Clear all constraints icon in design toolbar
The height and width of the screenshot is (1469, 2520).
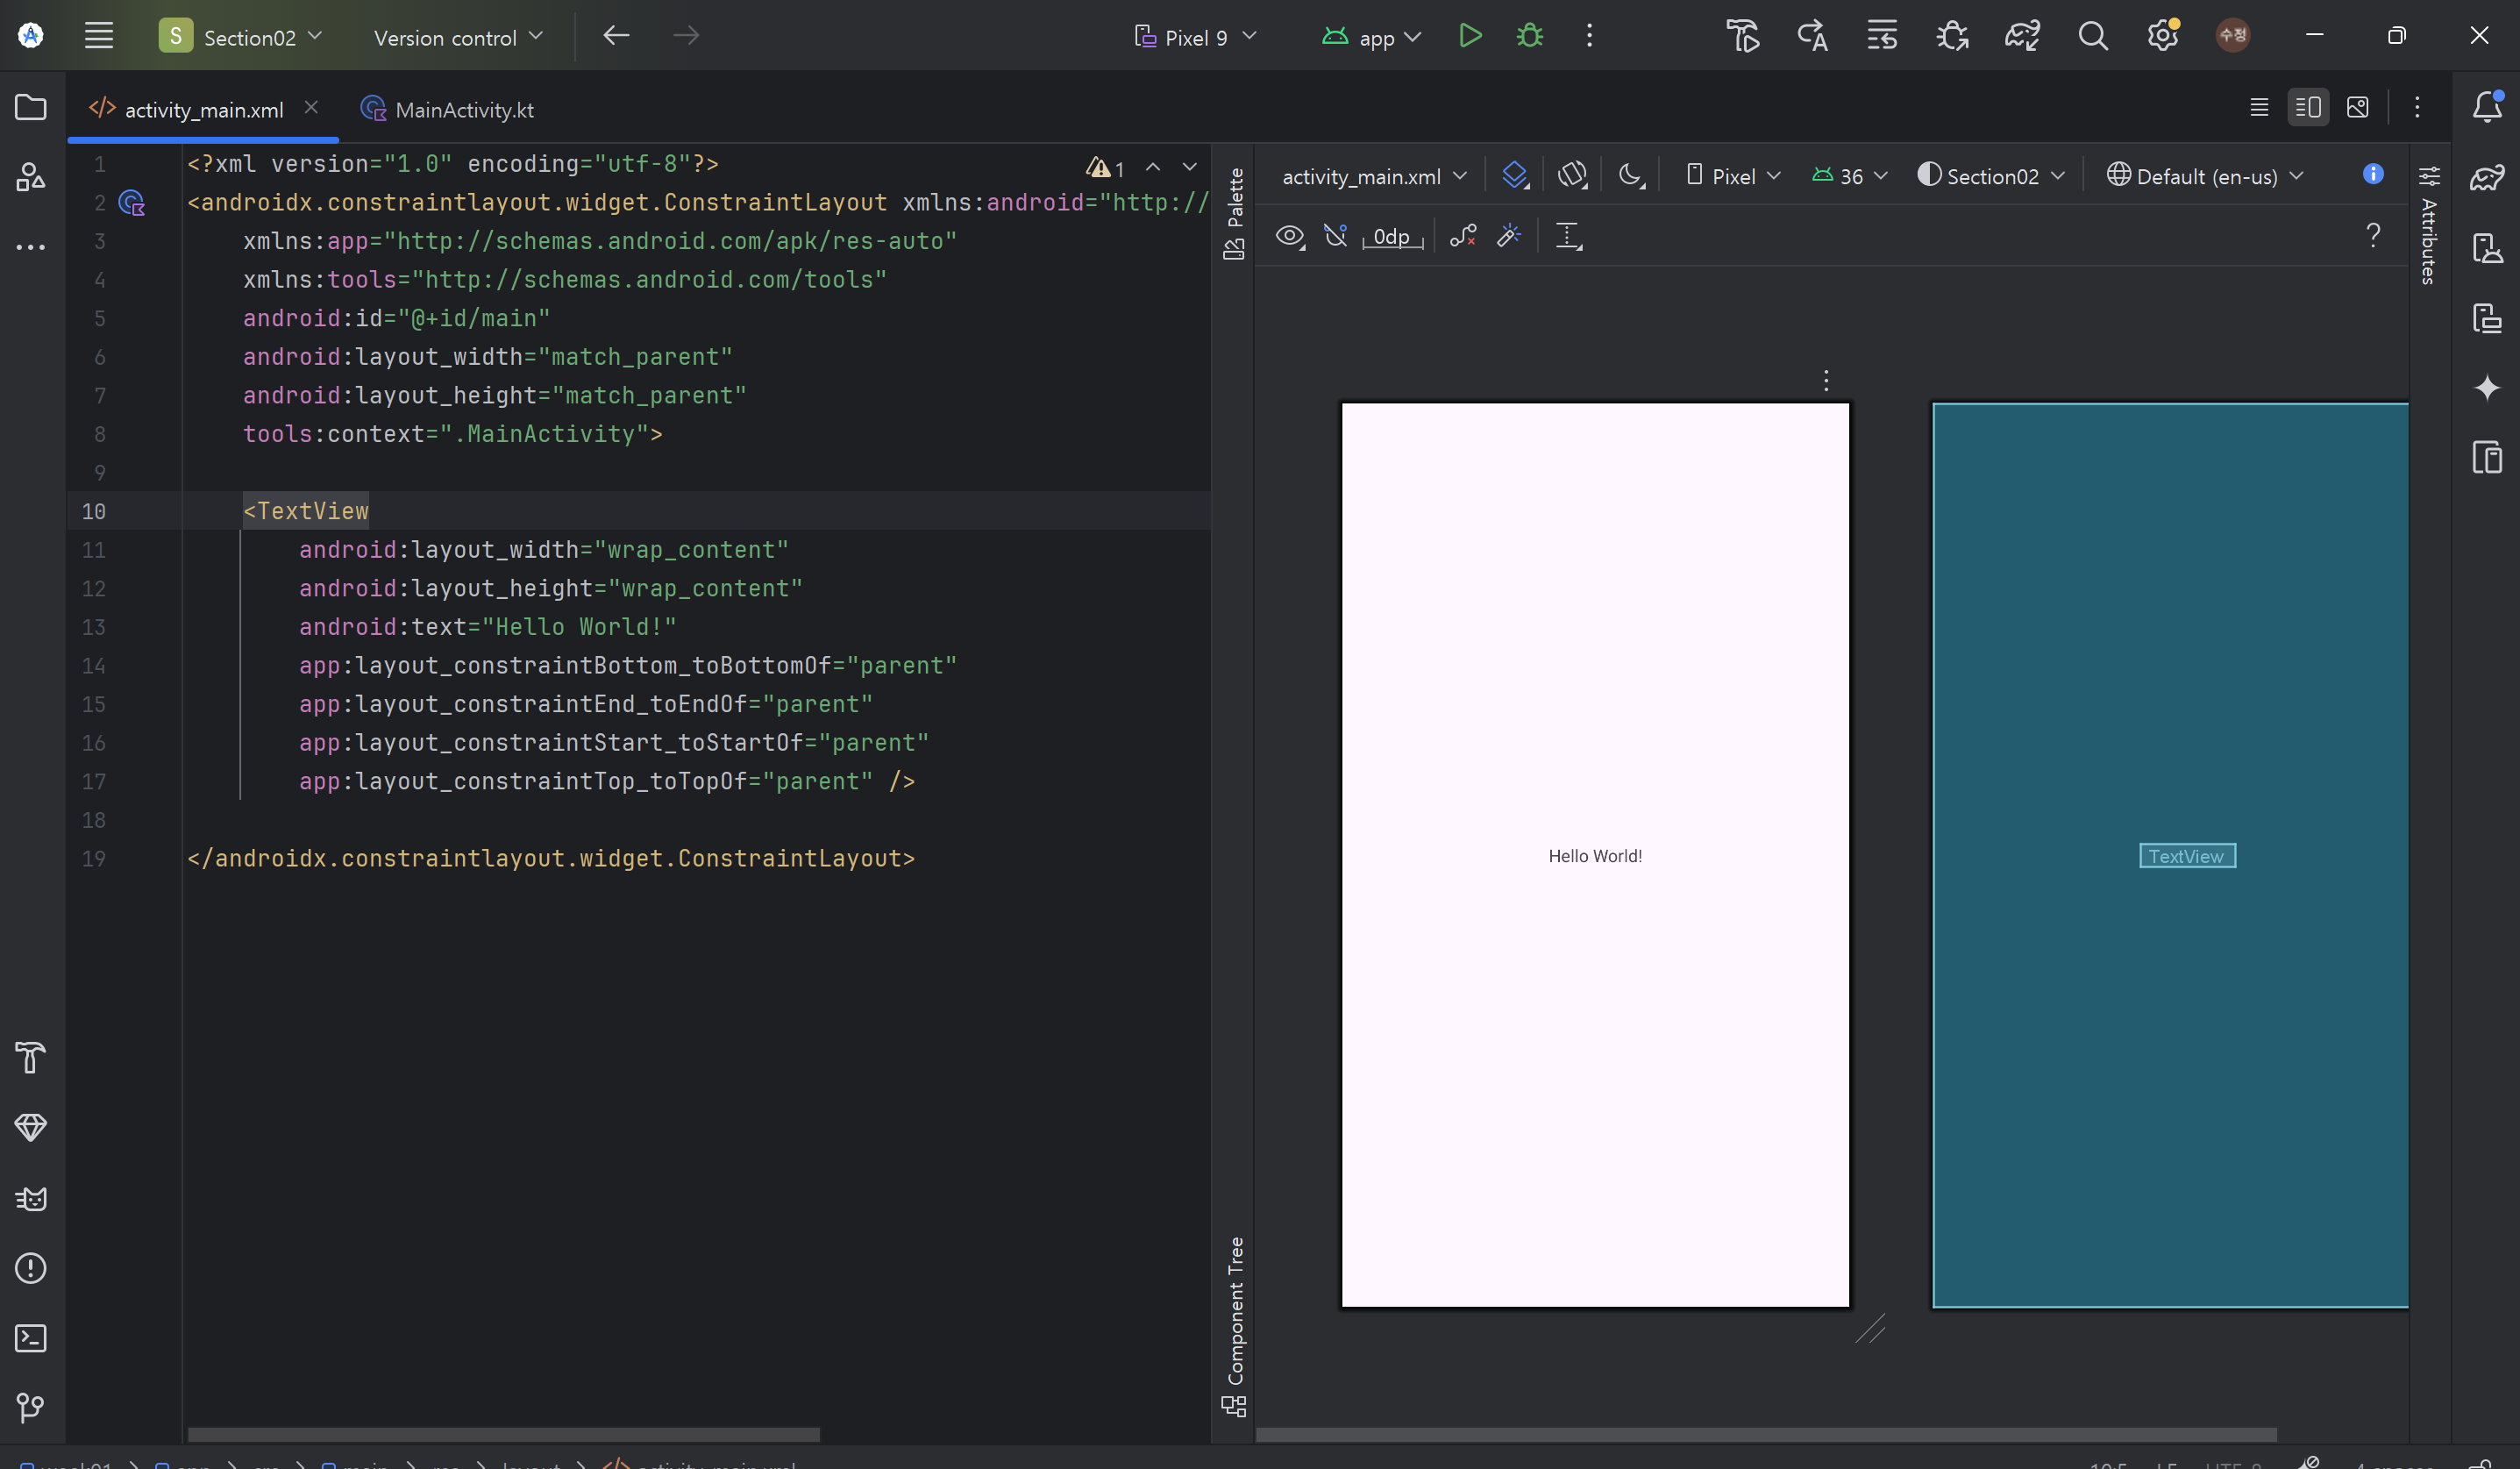coord(1463,236)
